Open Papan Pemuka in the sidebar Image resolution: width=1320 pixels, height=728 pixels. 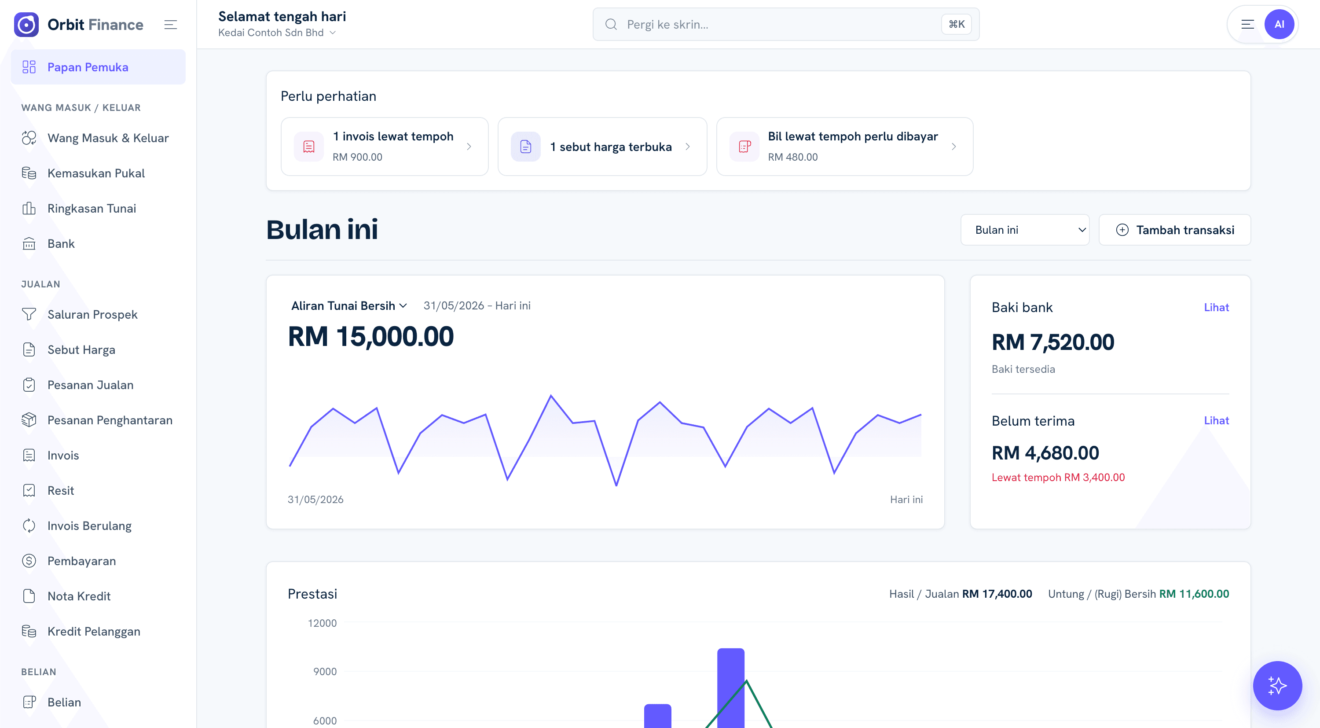pyautogui.click(x=99, y=67)
